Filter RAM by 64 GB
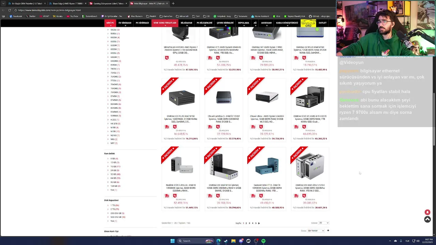This screenshot has width=436, height=245. point(115,178)
